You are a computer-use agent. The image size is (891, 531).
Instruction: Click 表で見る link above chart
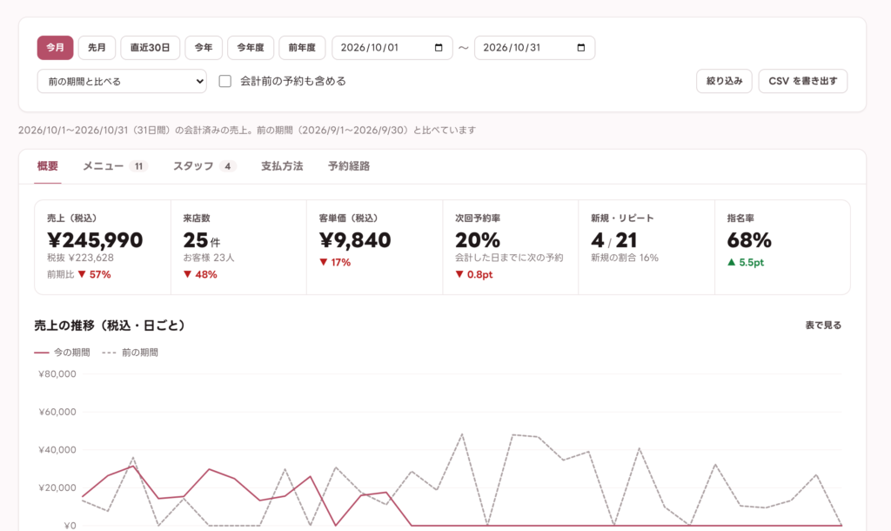point(823,326)
